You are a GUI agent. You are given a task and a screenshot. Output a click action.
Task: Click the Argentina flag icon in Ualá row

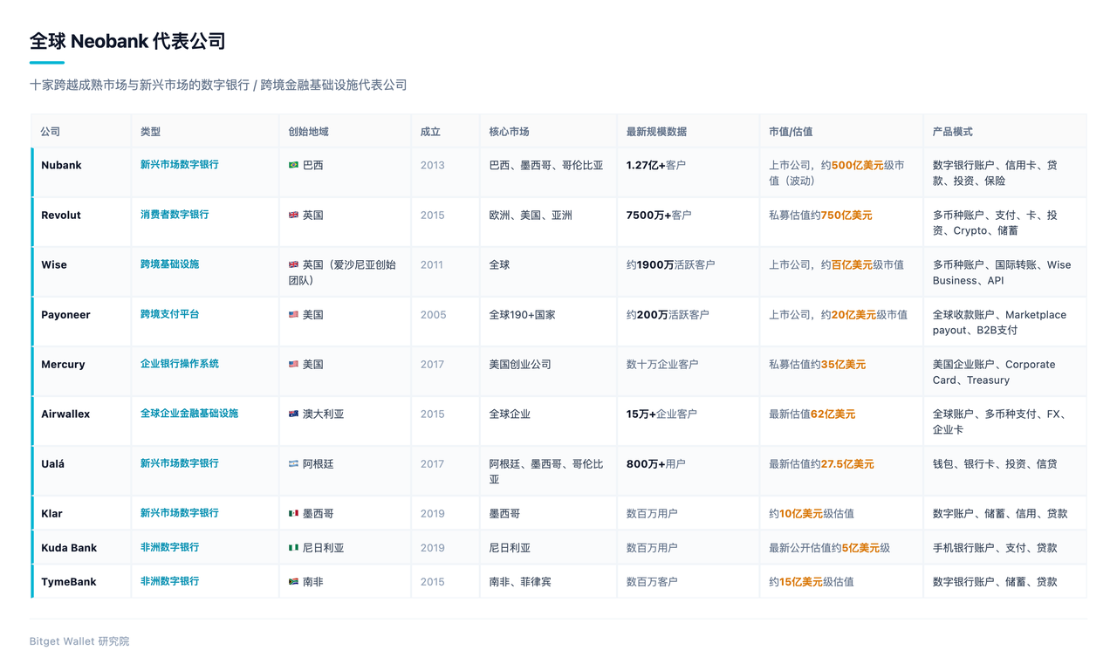(293, 464)
